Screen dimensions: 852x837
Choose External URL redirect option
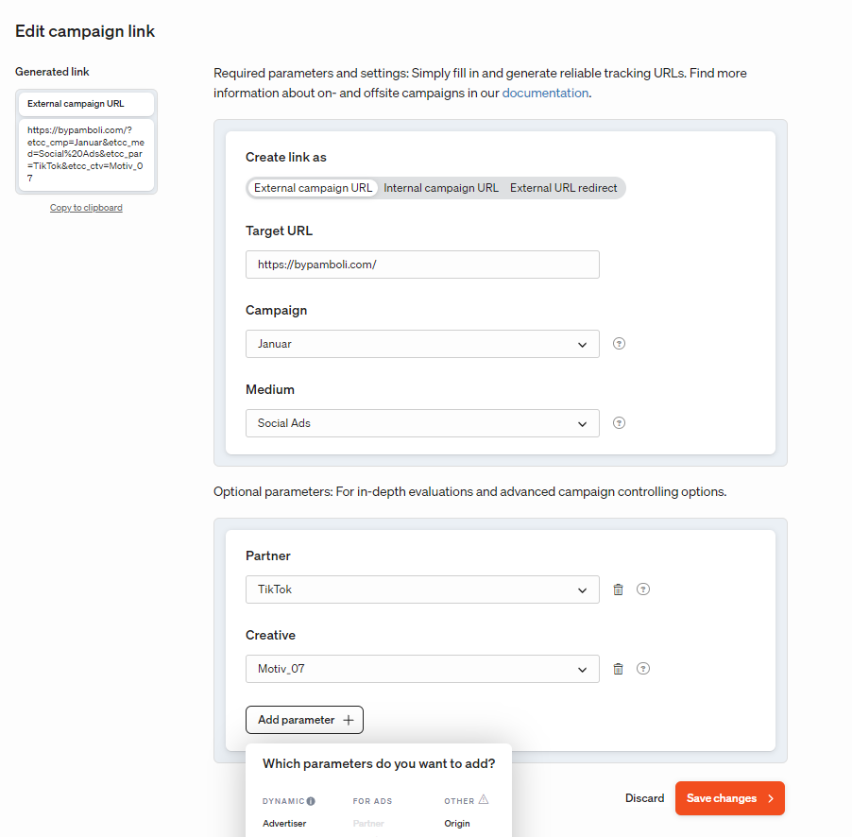564,188
